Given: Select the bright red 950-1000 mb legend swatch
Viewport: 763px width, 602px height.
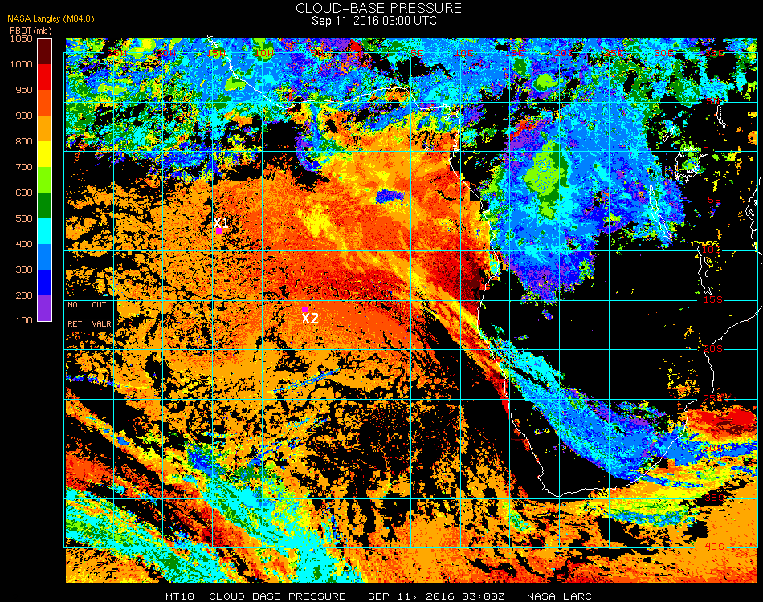Looking at the screenshot, I should click(x=44, y=77).
